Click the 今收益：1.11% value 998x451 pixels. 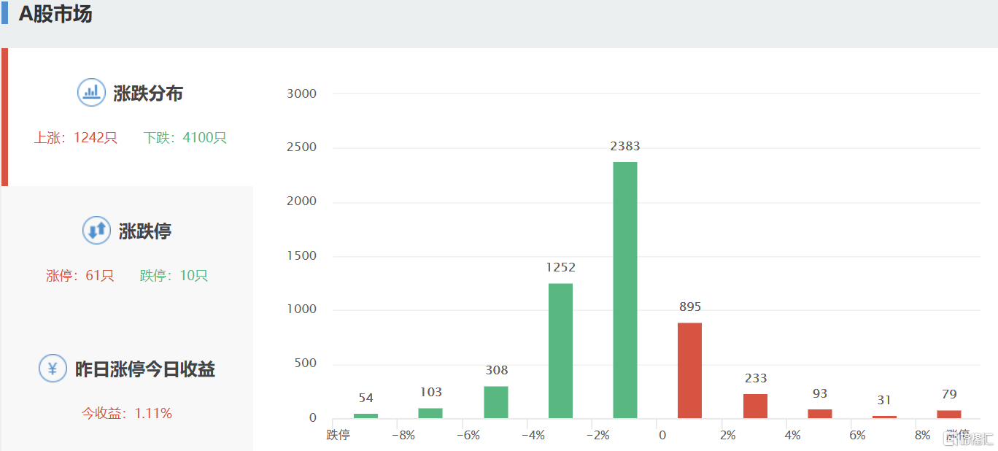tap(127, 414)
